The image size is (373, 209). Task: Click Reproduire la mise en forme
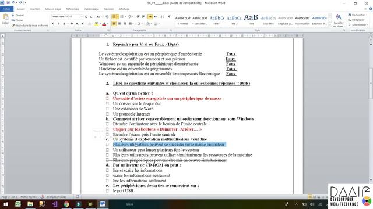coord(30,25)
